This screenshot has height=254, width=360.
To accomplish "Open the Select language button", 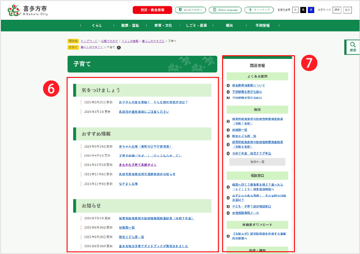I will point(225,10).
